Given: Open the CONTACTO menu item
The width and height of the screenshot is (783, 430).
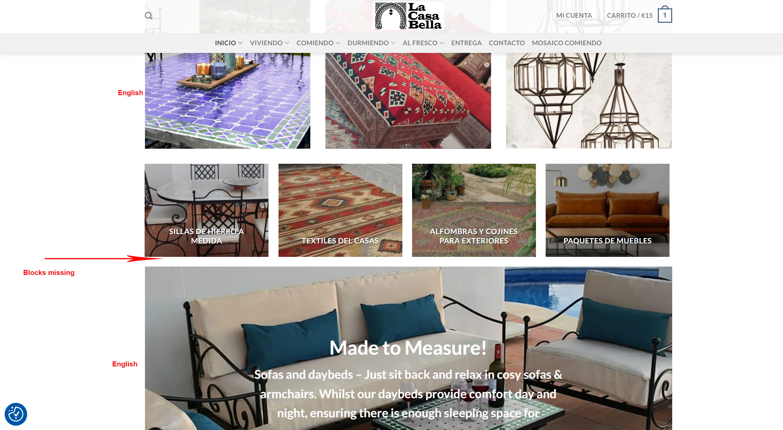Looking at the screenshot, I should [506, 43].
